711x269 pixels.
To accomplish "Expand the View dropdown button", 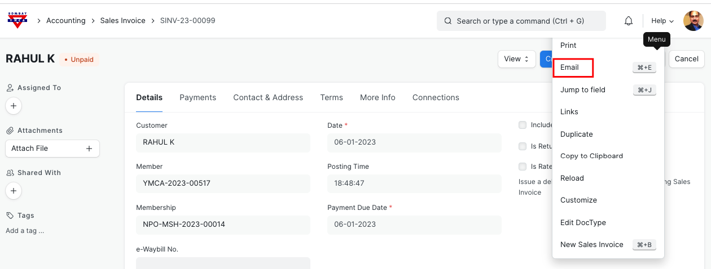I will (x=516, y=59).
